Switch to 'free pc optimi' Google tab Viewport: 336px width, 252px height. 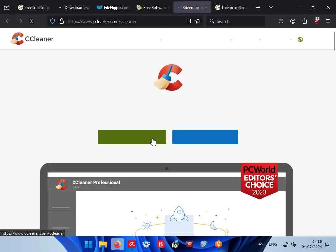(231, 7)
